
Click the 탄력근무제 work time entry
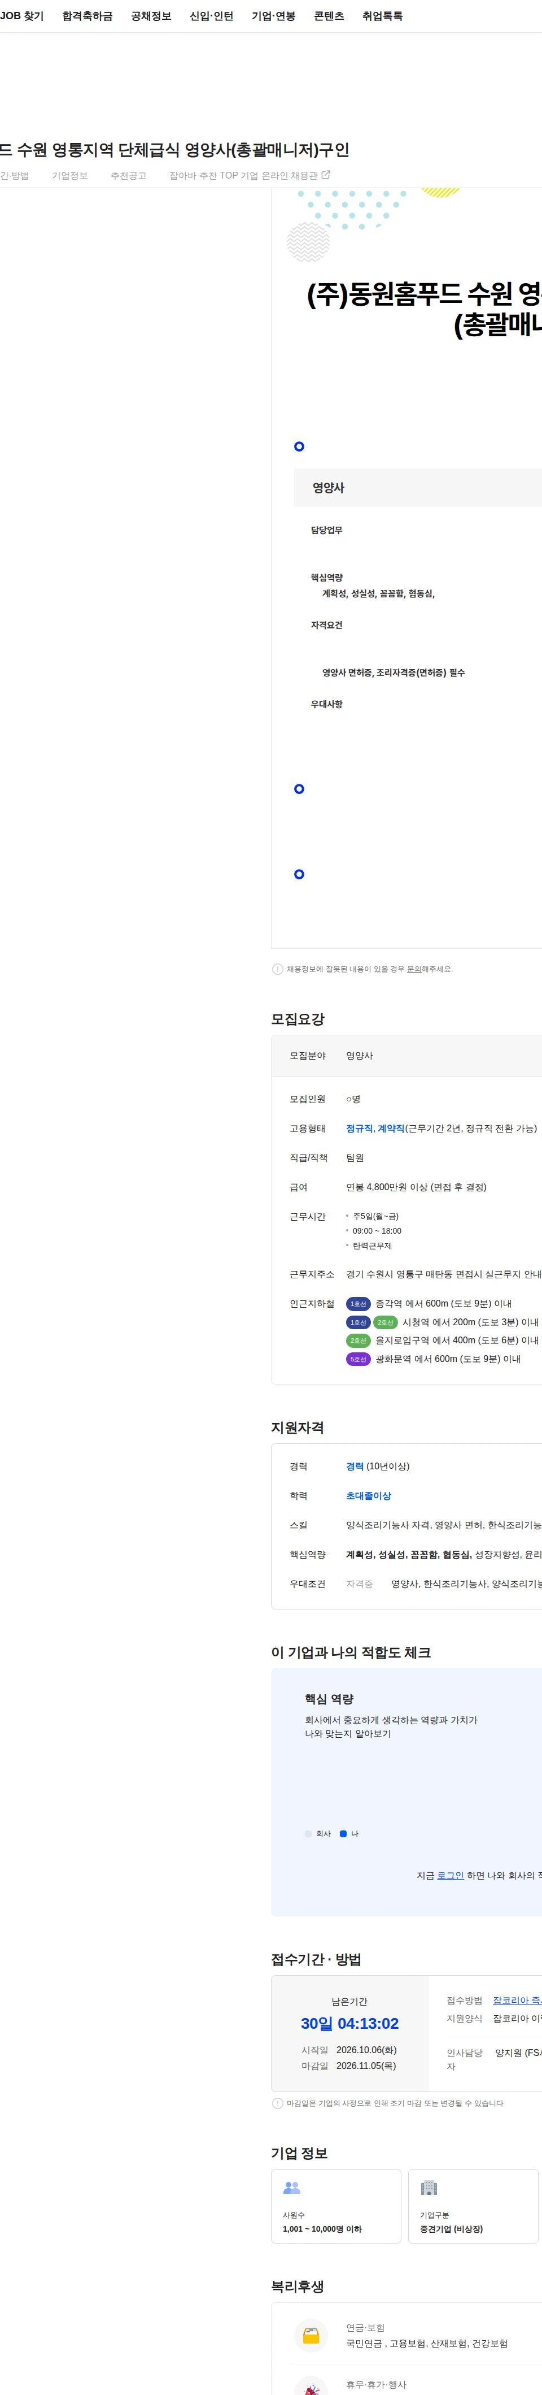click(372, 1245)
